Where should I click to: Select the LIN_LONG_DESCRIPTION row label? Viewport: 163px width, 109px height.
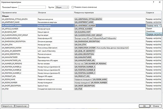[11, 54]
